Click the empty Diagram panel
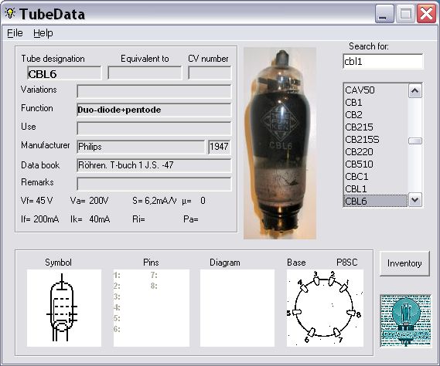The height and width of the screenshot is (366, 440). (x=237, y=308)
